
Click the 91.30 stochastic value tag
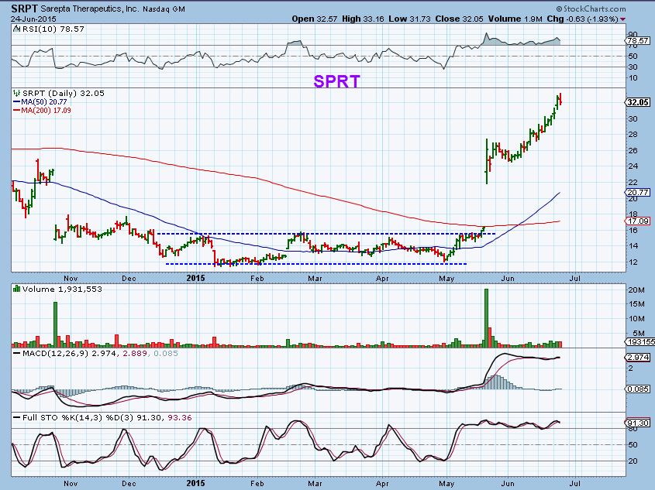click(637, 423)
